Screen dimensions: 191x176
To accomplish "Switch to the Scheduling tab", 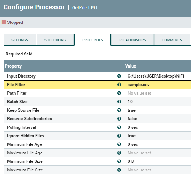I will tap(55, 40).
